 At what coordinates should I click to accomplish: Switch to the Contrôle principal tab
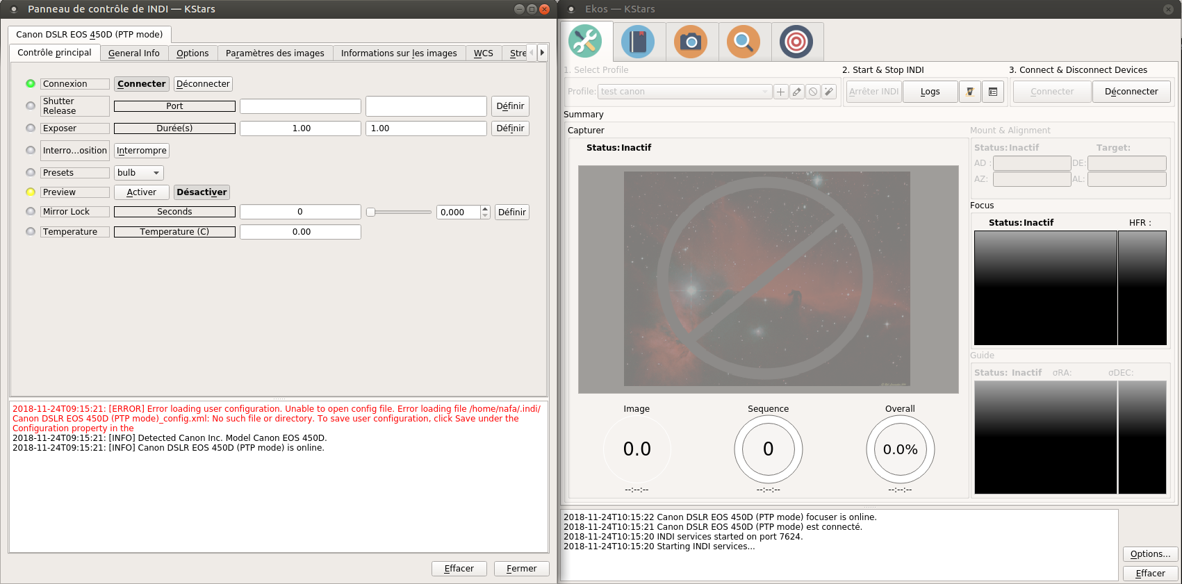coord(54,53)
